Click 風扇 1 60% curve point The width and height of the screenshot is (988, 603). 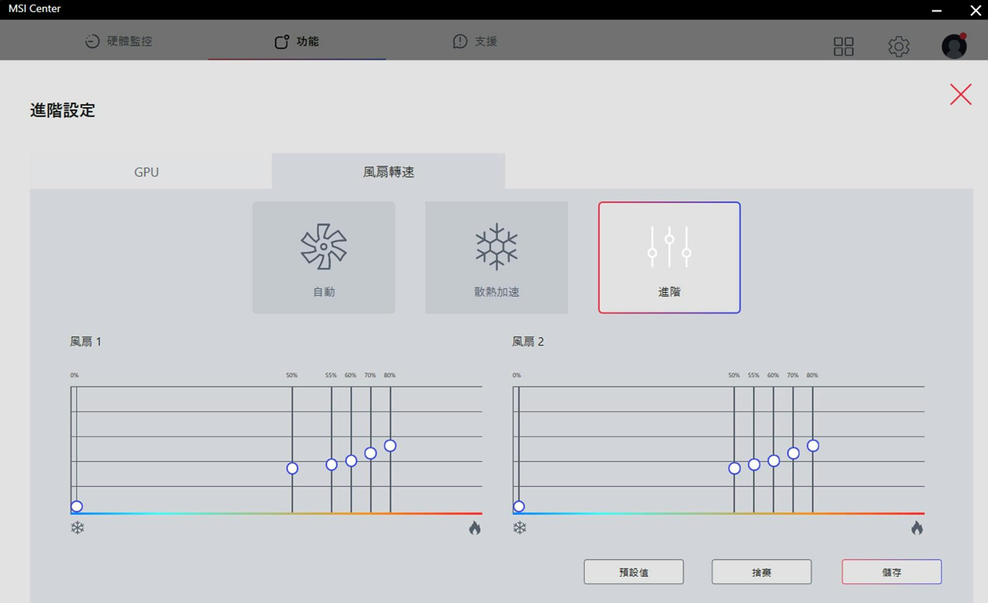click(x=351, y=461)
